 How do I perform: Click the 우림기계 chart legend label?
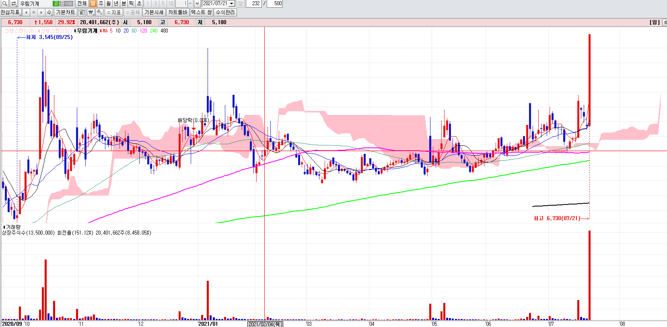click(x=87, y=31)
